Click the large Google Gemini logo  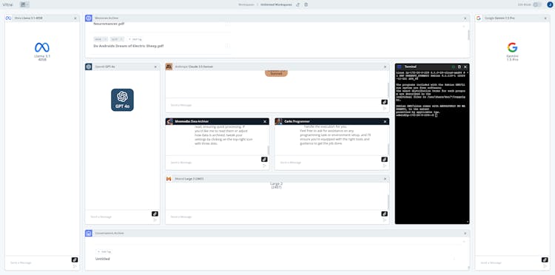[x=512, y=47]
